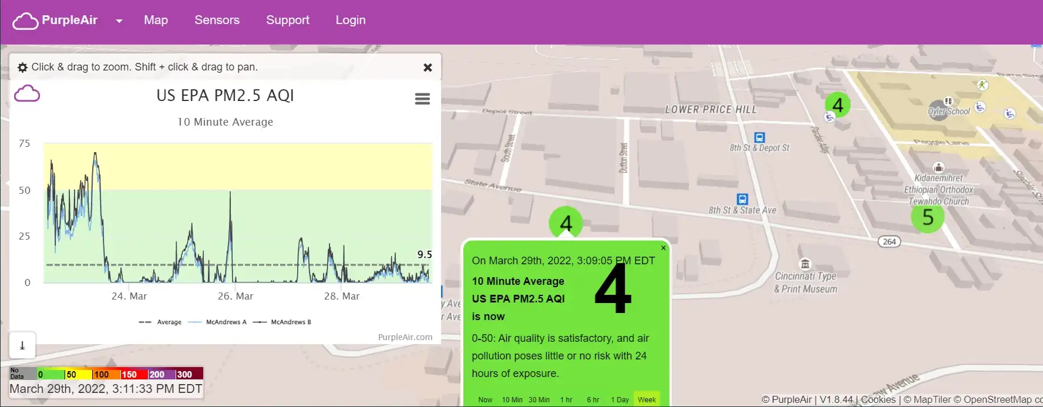
Task: Click the 8th St & State Ave bus stop icon
Action: pyautogui.click(x=742, y=199)
